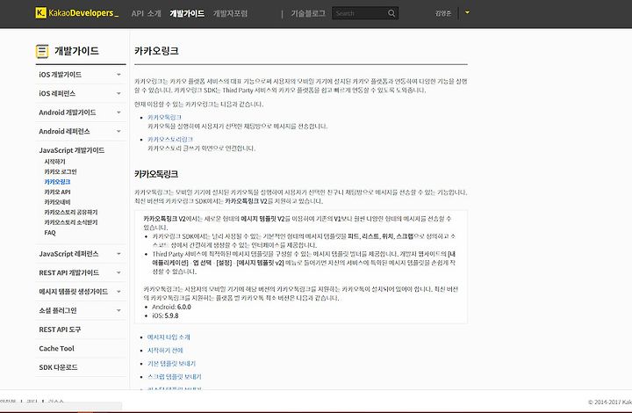Follow the 카카오톡링크 link
This screenshot has height=413, width=632.
164,118
